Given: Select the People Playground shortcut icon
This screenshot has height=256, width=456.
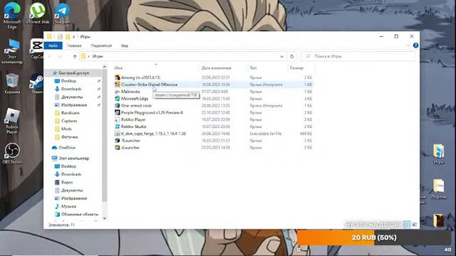Looking at the screenshot, I should point(117,112).
